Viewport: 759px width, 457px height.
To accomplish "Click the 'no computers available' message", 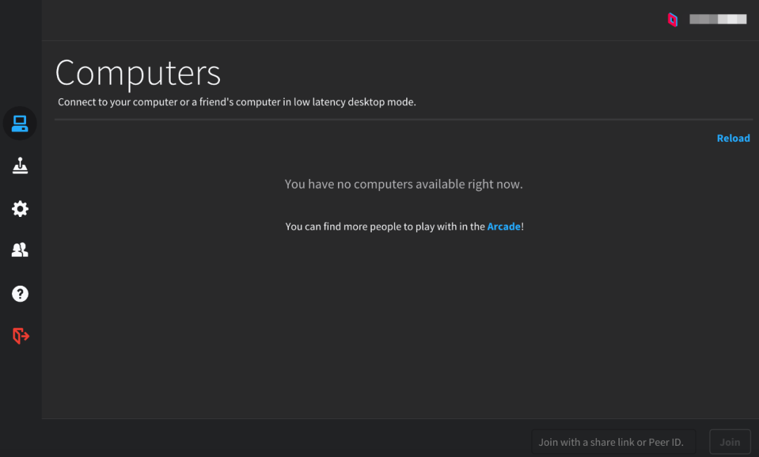I will [403, 184].
